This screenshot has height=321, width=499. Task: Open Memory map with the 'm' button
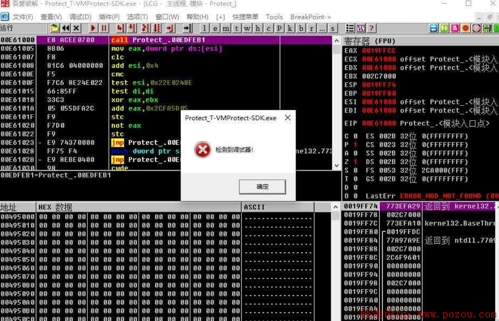pos(226,28)
